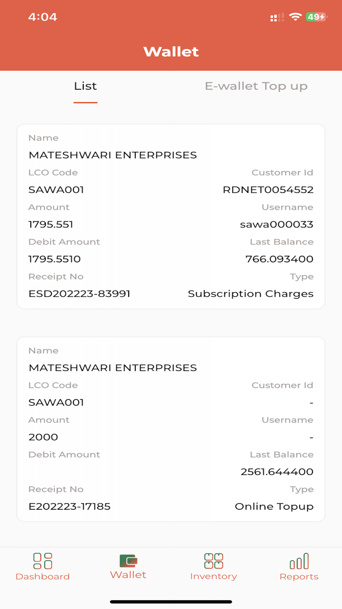This screenshot has width=342, height=609.
Task: Tap the Reports label in navigation
Action: [x=299, y=576]
